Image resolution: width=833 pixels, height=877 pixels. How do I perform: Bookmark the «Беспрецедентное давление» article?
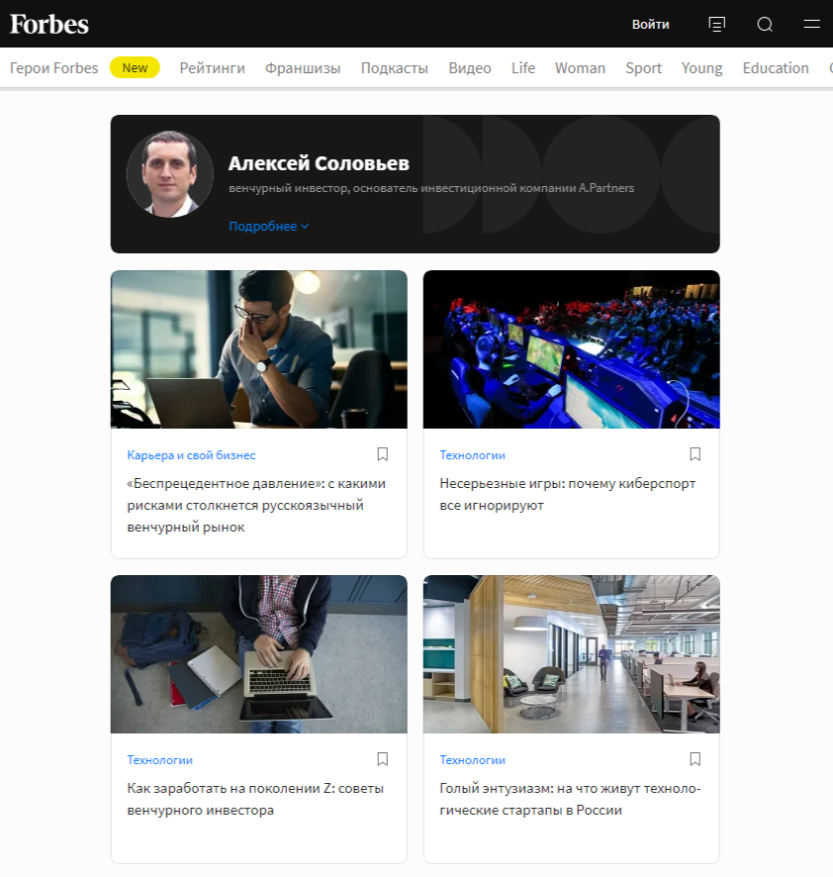[383, 454]
